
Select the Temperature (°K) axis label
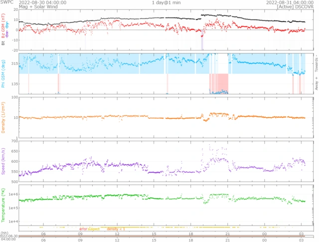3,204
